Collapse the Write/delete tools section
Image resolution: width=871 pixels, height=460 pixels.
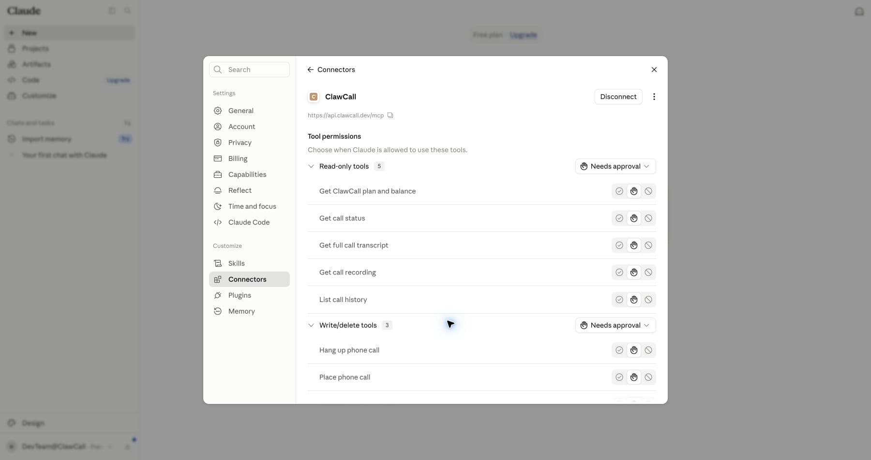point(311,325)
